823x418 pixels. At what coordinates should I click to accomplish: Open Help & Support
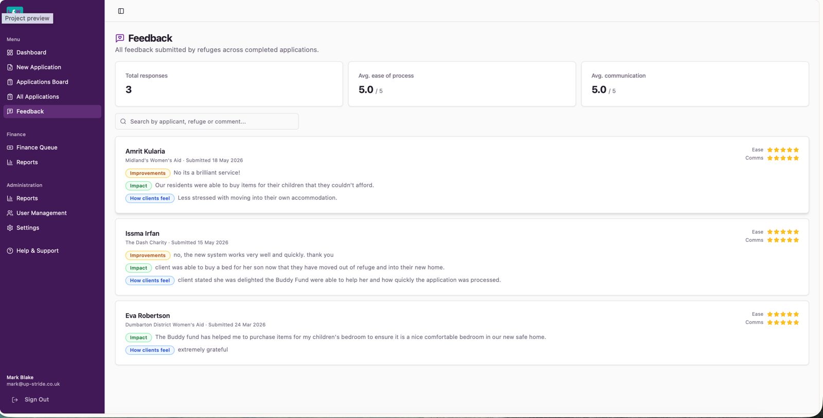pyautogui.click(x=52, y=251)
